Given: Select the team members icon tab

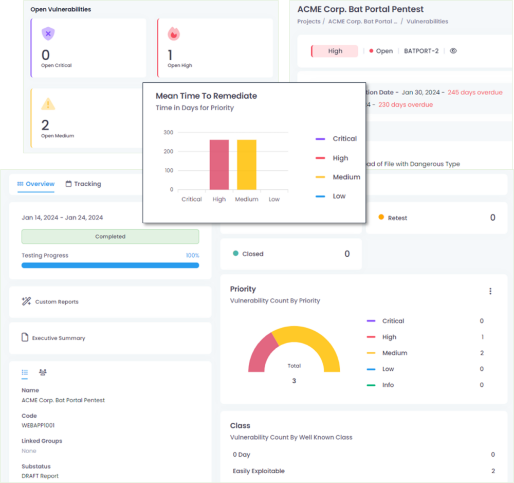Looking at the screenshot, I should pyautogui.click(x=43, y=372).
